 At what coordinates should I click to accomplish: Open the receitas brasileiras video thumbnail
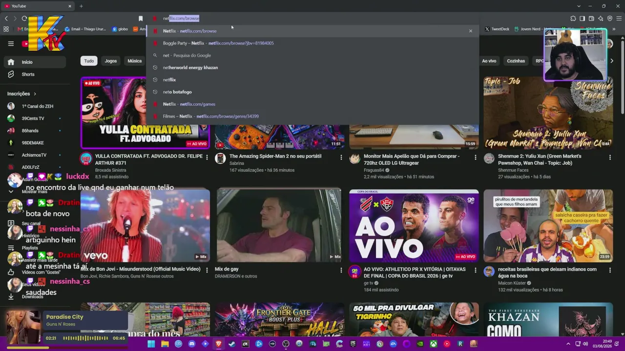[548, 226]
